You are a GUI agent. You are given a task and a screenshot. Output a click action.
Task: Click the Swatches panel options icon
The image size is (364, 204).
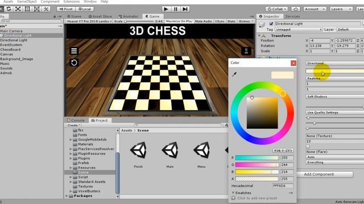click(x=291, y=193)
